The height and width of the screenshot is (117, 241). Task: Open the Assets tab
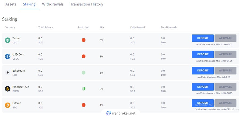pyautogui.click(x=11, y=4)
